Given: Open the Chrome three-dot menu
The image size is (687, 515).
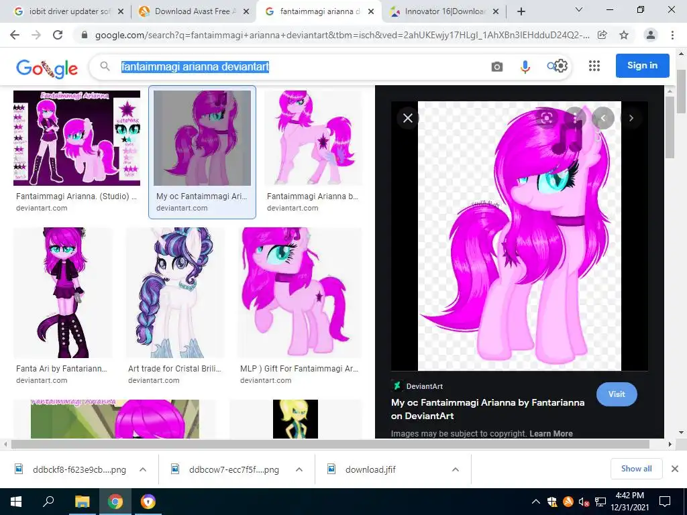Looking at the screenshot, I should tap(672, 35).
